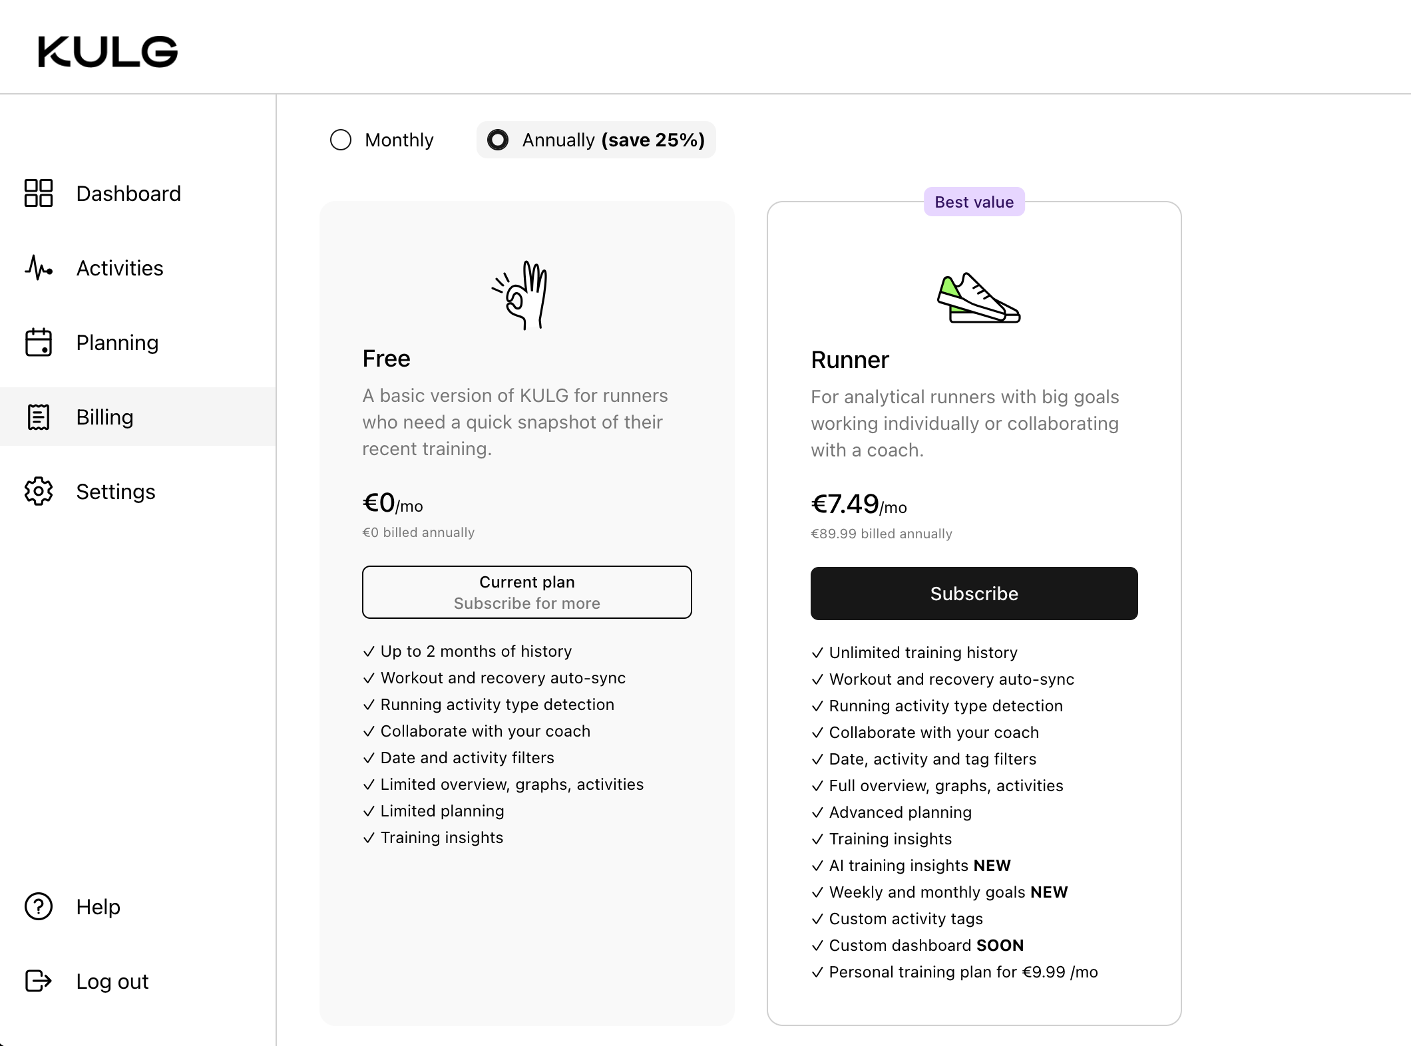Click the Help question mark icon
Image resolution: width=1411 pixels, height=1046 pixels.
pos(39,907)
